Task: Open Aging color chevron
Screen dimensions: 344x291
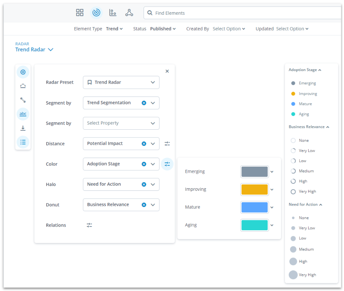Action: tap(272, 225)
